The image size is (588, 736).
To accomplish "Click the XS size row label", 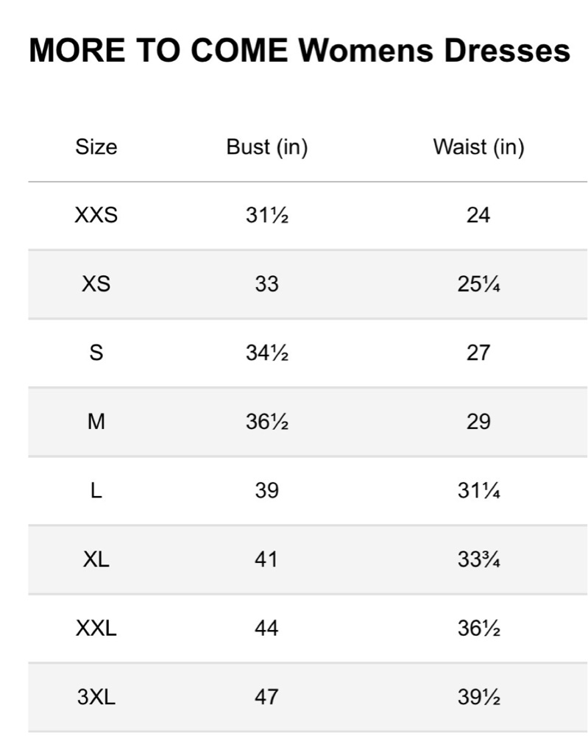I will pos(96,284).
